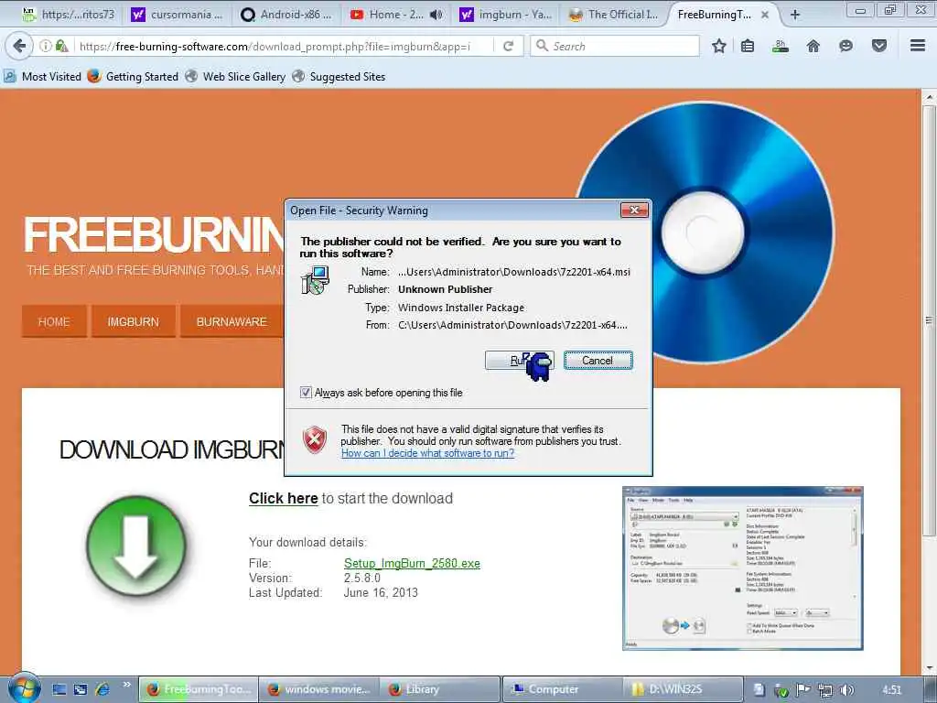Screen dimensions: 937x703
Task: Open 'How can I decide what software to run?' link
Action: (x=427, y=453)
